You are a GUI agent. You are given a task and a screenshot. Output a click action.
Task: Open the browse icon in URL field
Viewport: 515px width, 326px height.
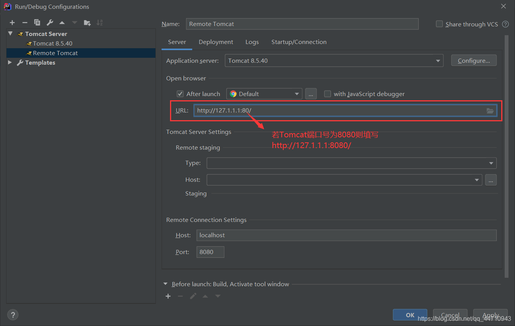(x=490, y=111)
